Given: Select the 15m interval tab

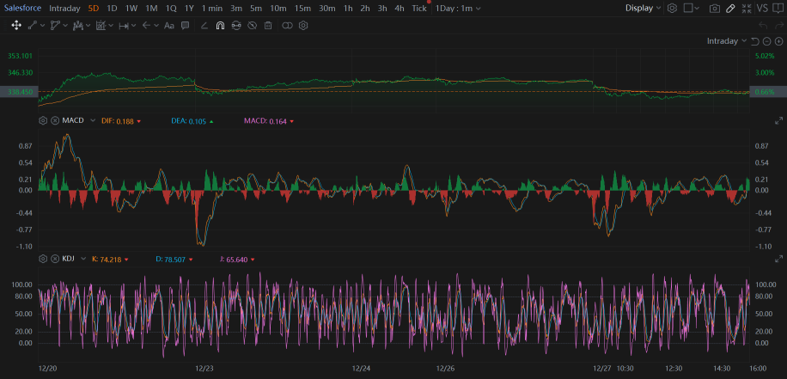Looking at the screenshot, I should pos(302,8).
